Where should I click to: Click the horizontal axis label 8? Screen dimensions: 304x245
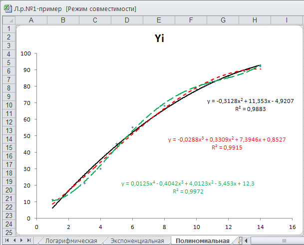click(x=164, y=227)
